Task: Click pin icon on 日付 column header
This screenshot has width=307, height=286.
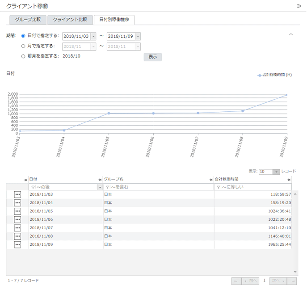Action: click(100, 179)
